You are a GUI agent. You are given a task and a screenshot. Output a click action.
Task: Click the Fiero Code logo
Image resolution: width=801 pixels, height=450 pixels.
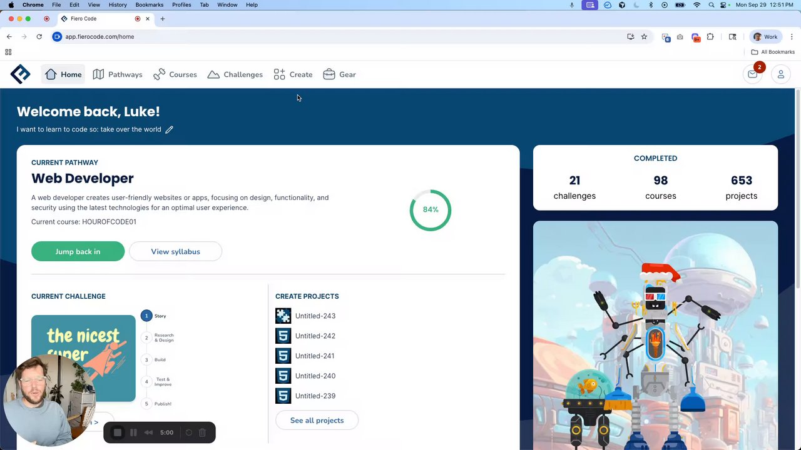pyautogui.click(x=20, y=74)
